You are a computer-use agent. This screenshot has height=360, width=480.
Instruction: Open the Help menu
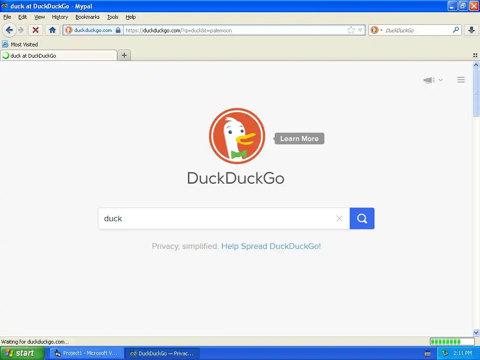coord(131,17)
